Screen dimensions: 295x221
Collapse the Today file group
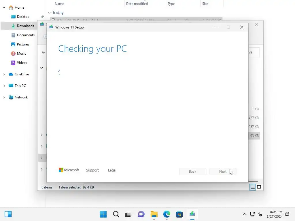pos(49,13)
